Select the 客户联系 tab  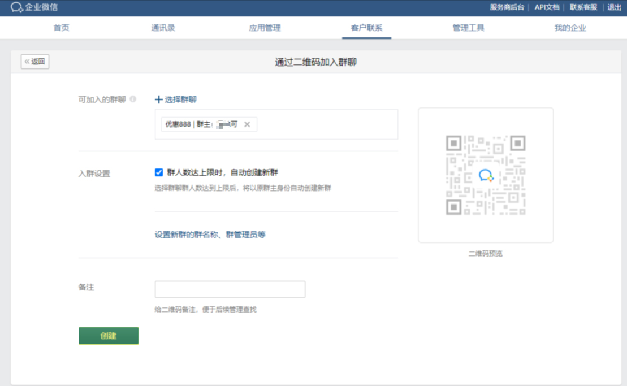coord(367,28)
